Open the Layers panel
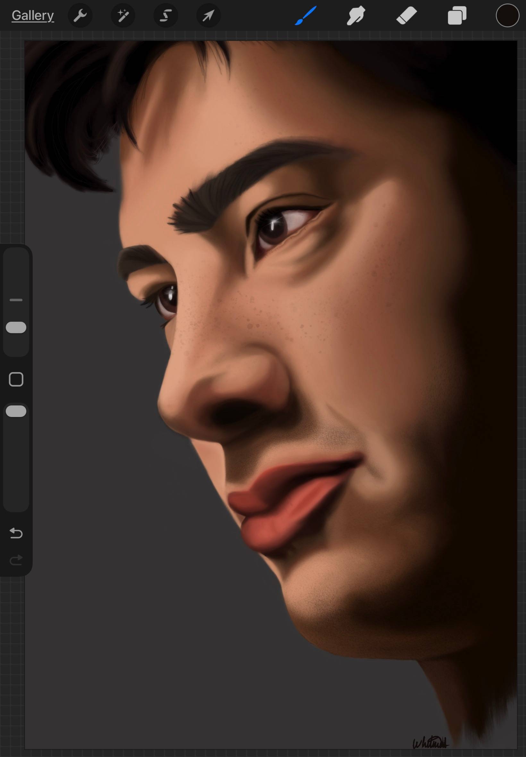Image resolution: width=526 pixels, height=757 pixels. [457, 15]
